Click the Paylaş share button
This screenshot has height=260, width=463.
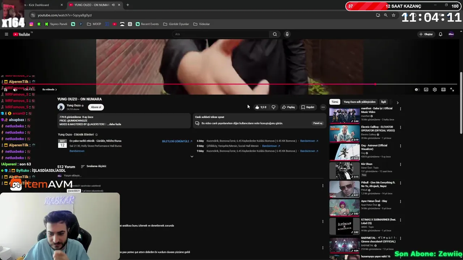[x=288, y=107]
